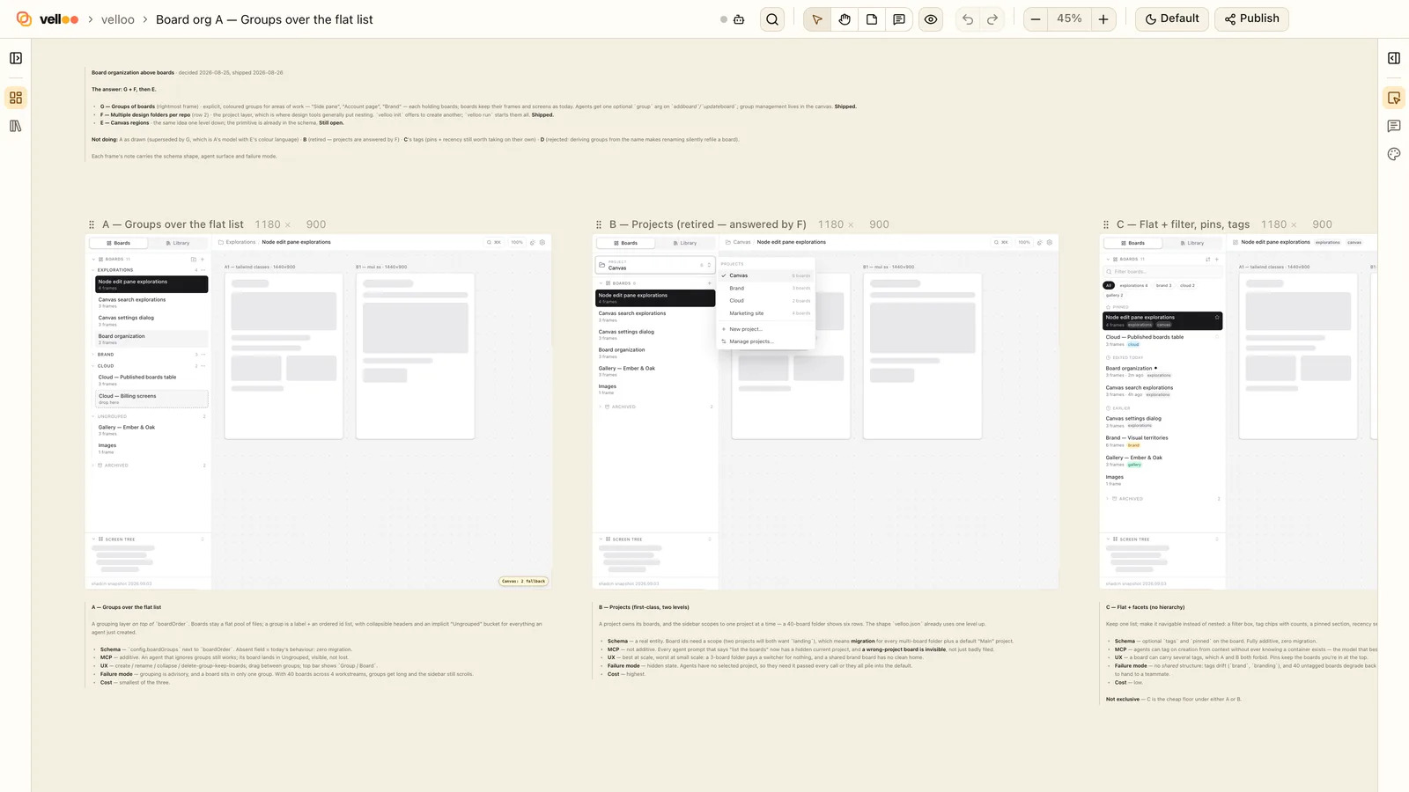Click 'Canvas: 2 fallback' badge in frame A

[x=524, y=581]
